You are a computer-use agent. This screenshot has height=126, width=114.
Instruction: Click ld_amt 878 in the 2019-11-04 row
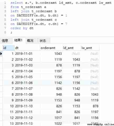77,71
